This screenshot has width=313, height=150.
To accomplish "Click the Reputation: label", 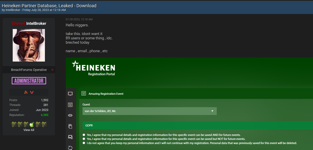I will [17, 115].
